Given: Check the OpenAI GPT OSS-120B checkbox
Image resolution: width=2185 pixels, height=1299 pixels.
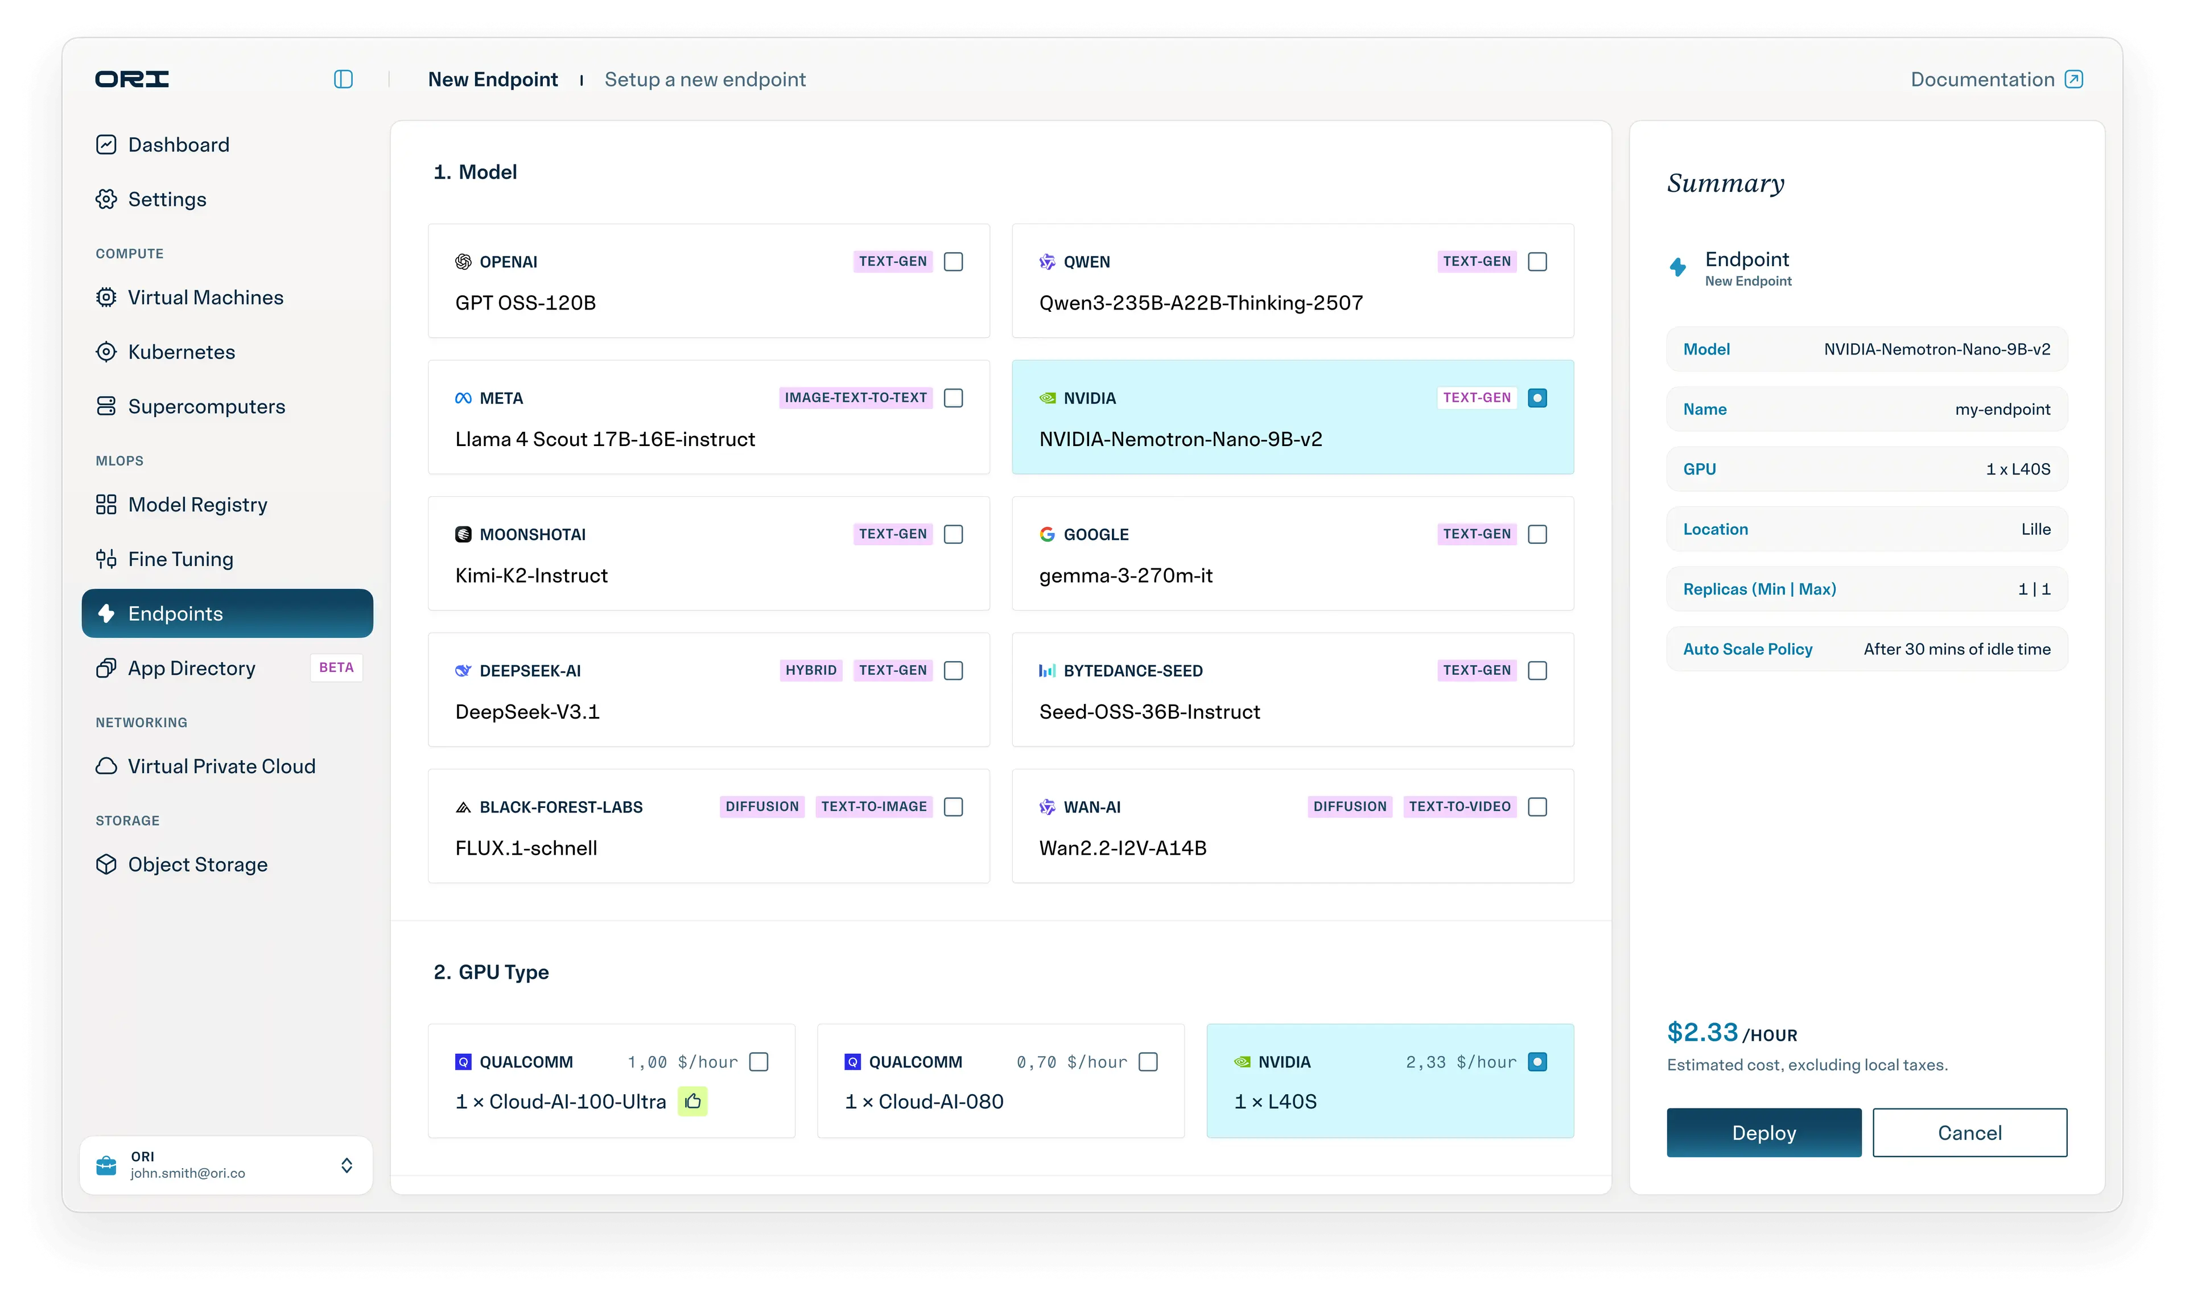Looking at the screenshot, I should 953,262.
